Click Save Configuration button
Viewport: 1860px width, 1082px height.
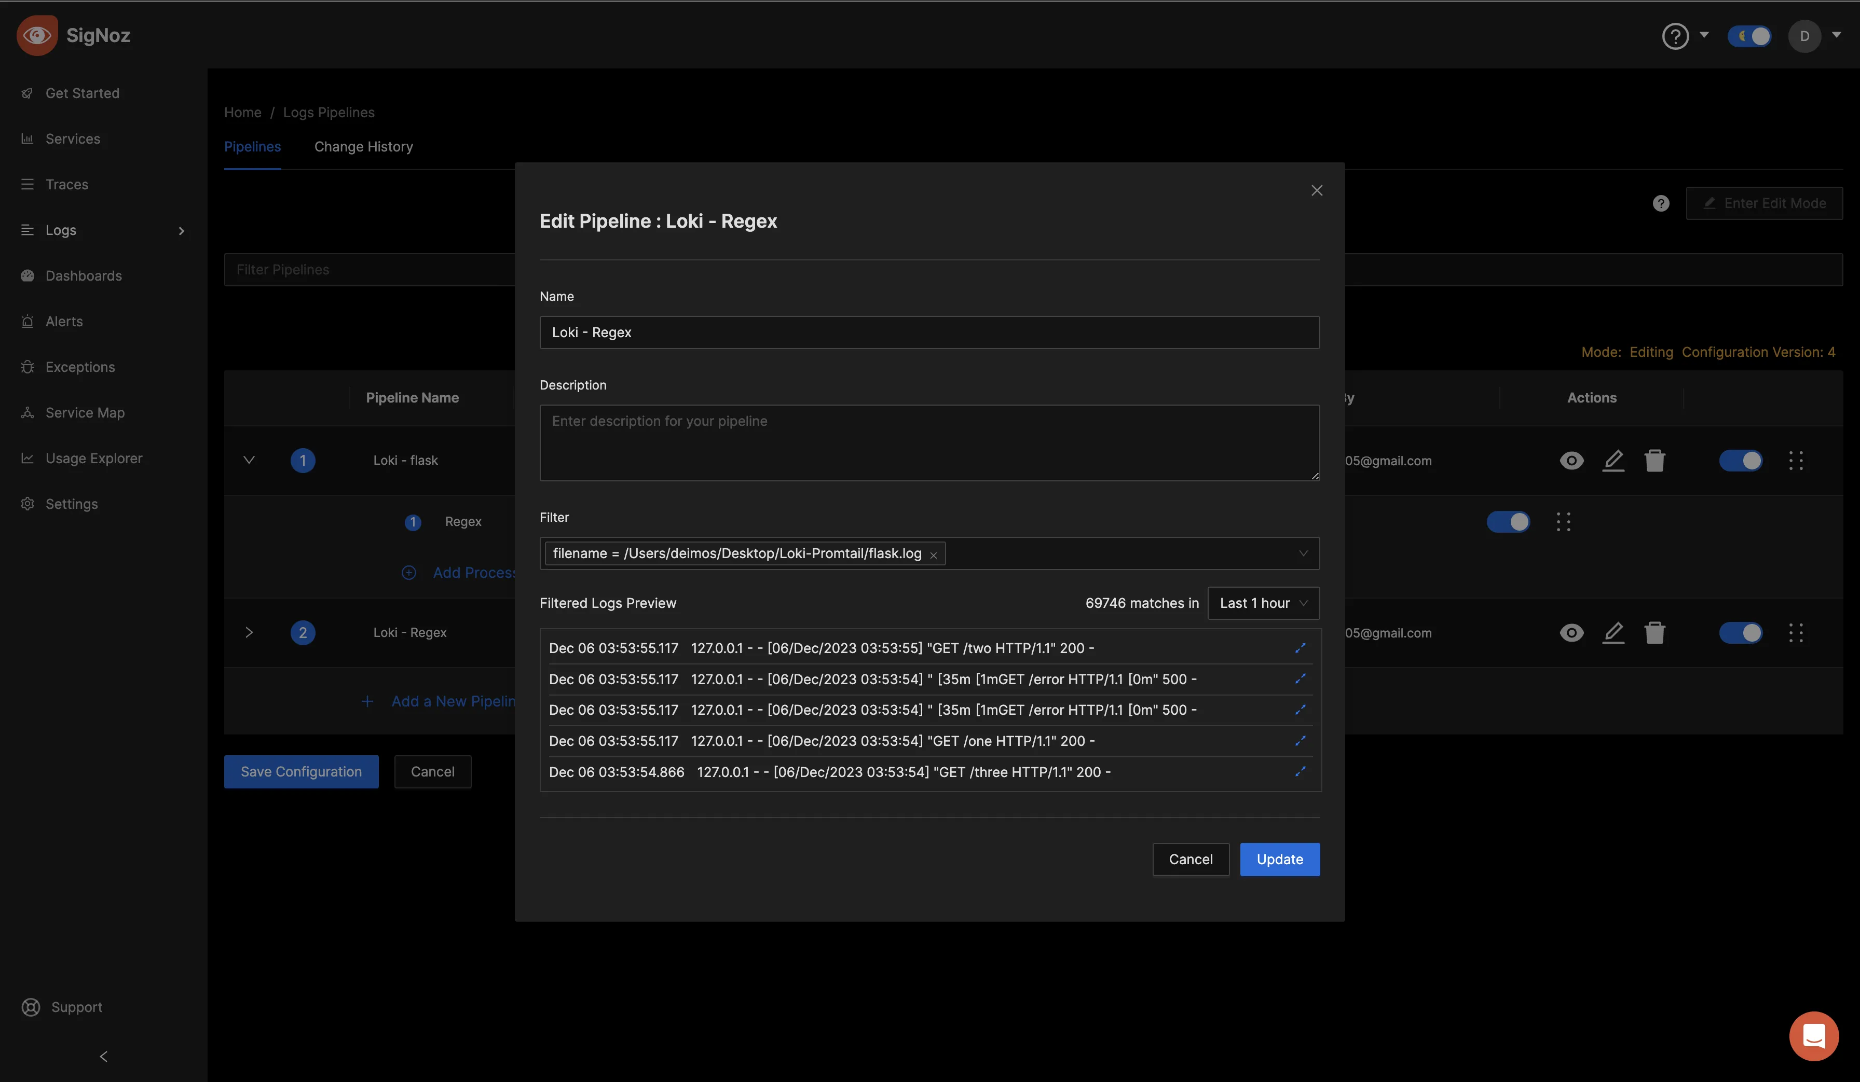[301, 771]
